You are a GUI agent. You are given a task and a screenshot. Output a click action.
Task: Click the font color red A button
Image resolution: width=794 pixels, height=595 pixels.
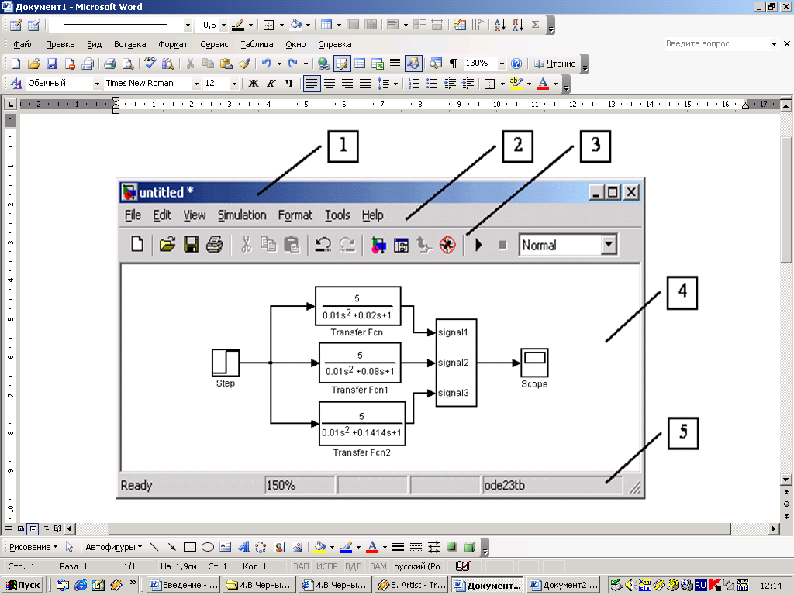542,84
